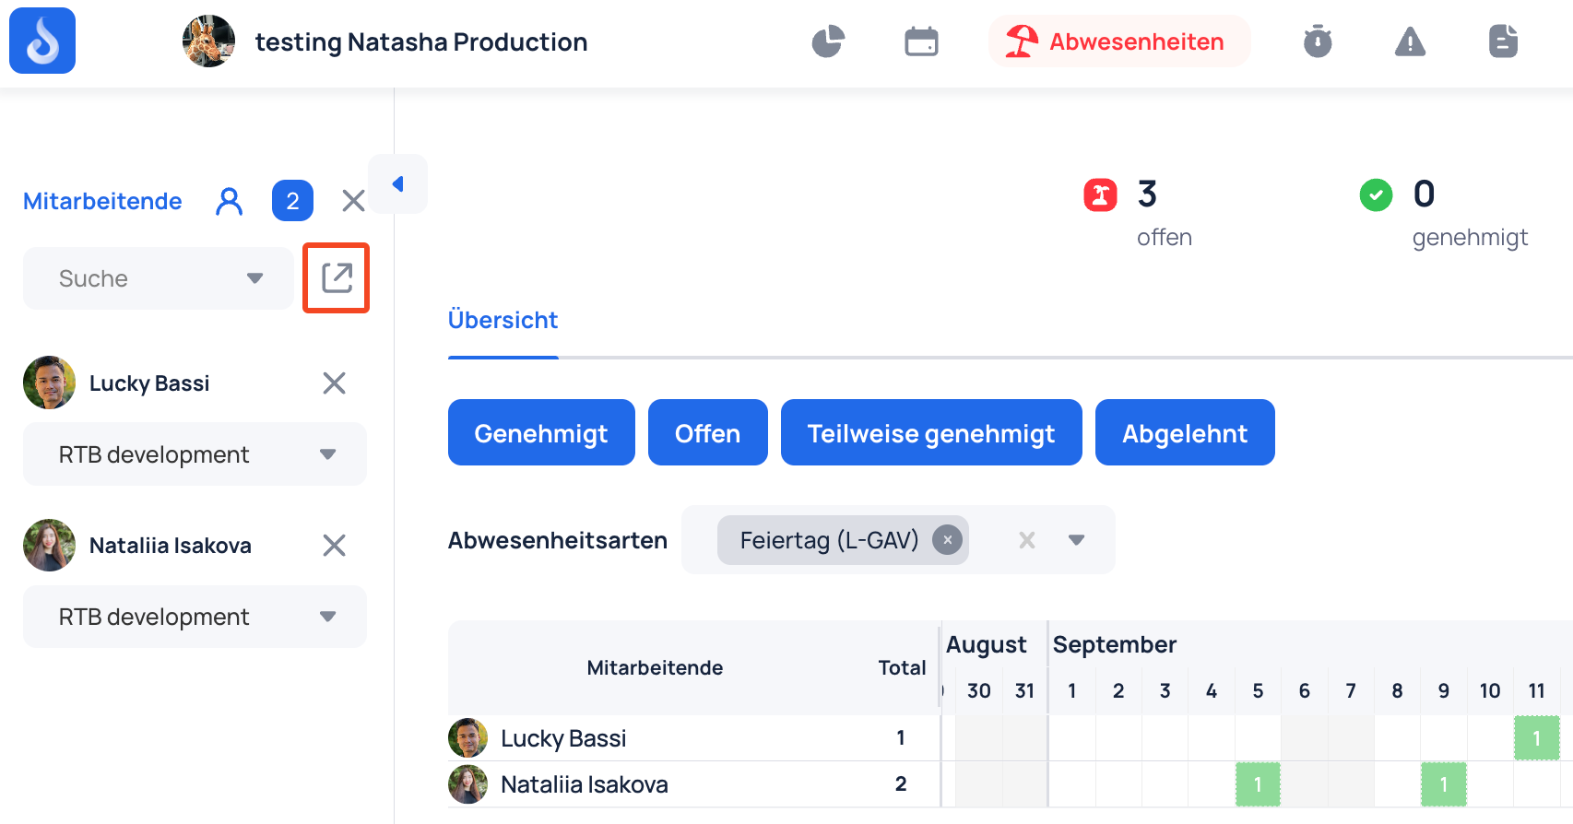Image resolution: width=1573 pixels, height=824 pixels.
Task: Open Nataliia Isakova's RTB development dropdown
Action: 195,617
